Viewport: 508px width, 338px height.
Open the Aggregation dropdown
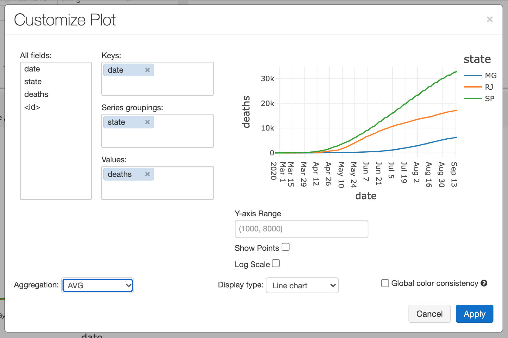click(98, 285)
